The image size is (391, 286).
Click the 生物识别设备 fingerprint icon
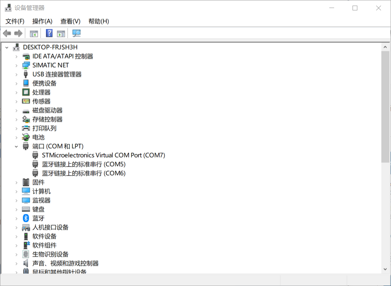pyautogui.click(x=26, y=254)
